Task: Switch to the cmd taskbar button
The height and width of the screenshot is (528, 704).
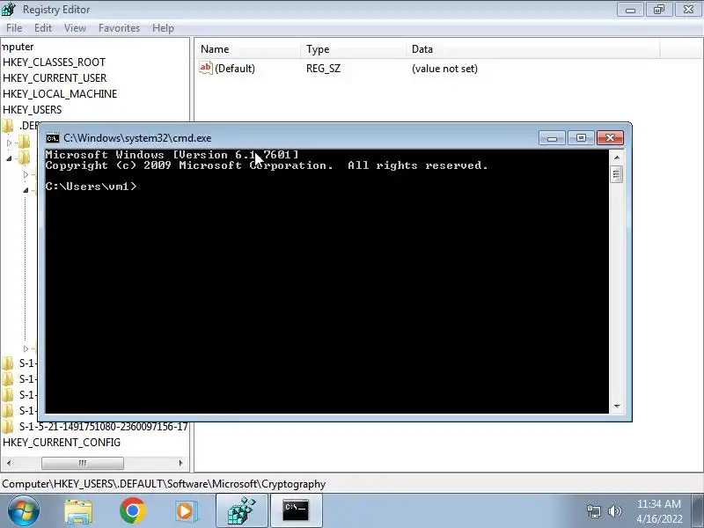Action: click(x=296, y=510)
